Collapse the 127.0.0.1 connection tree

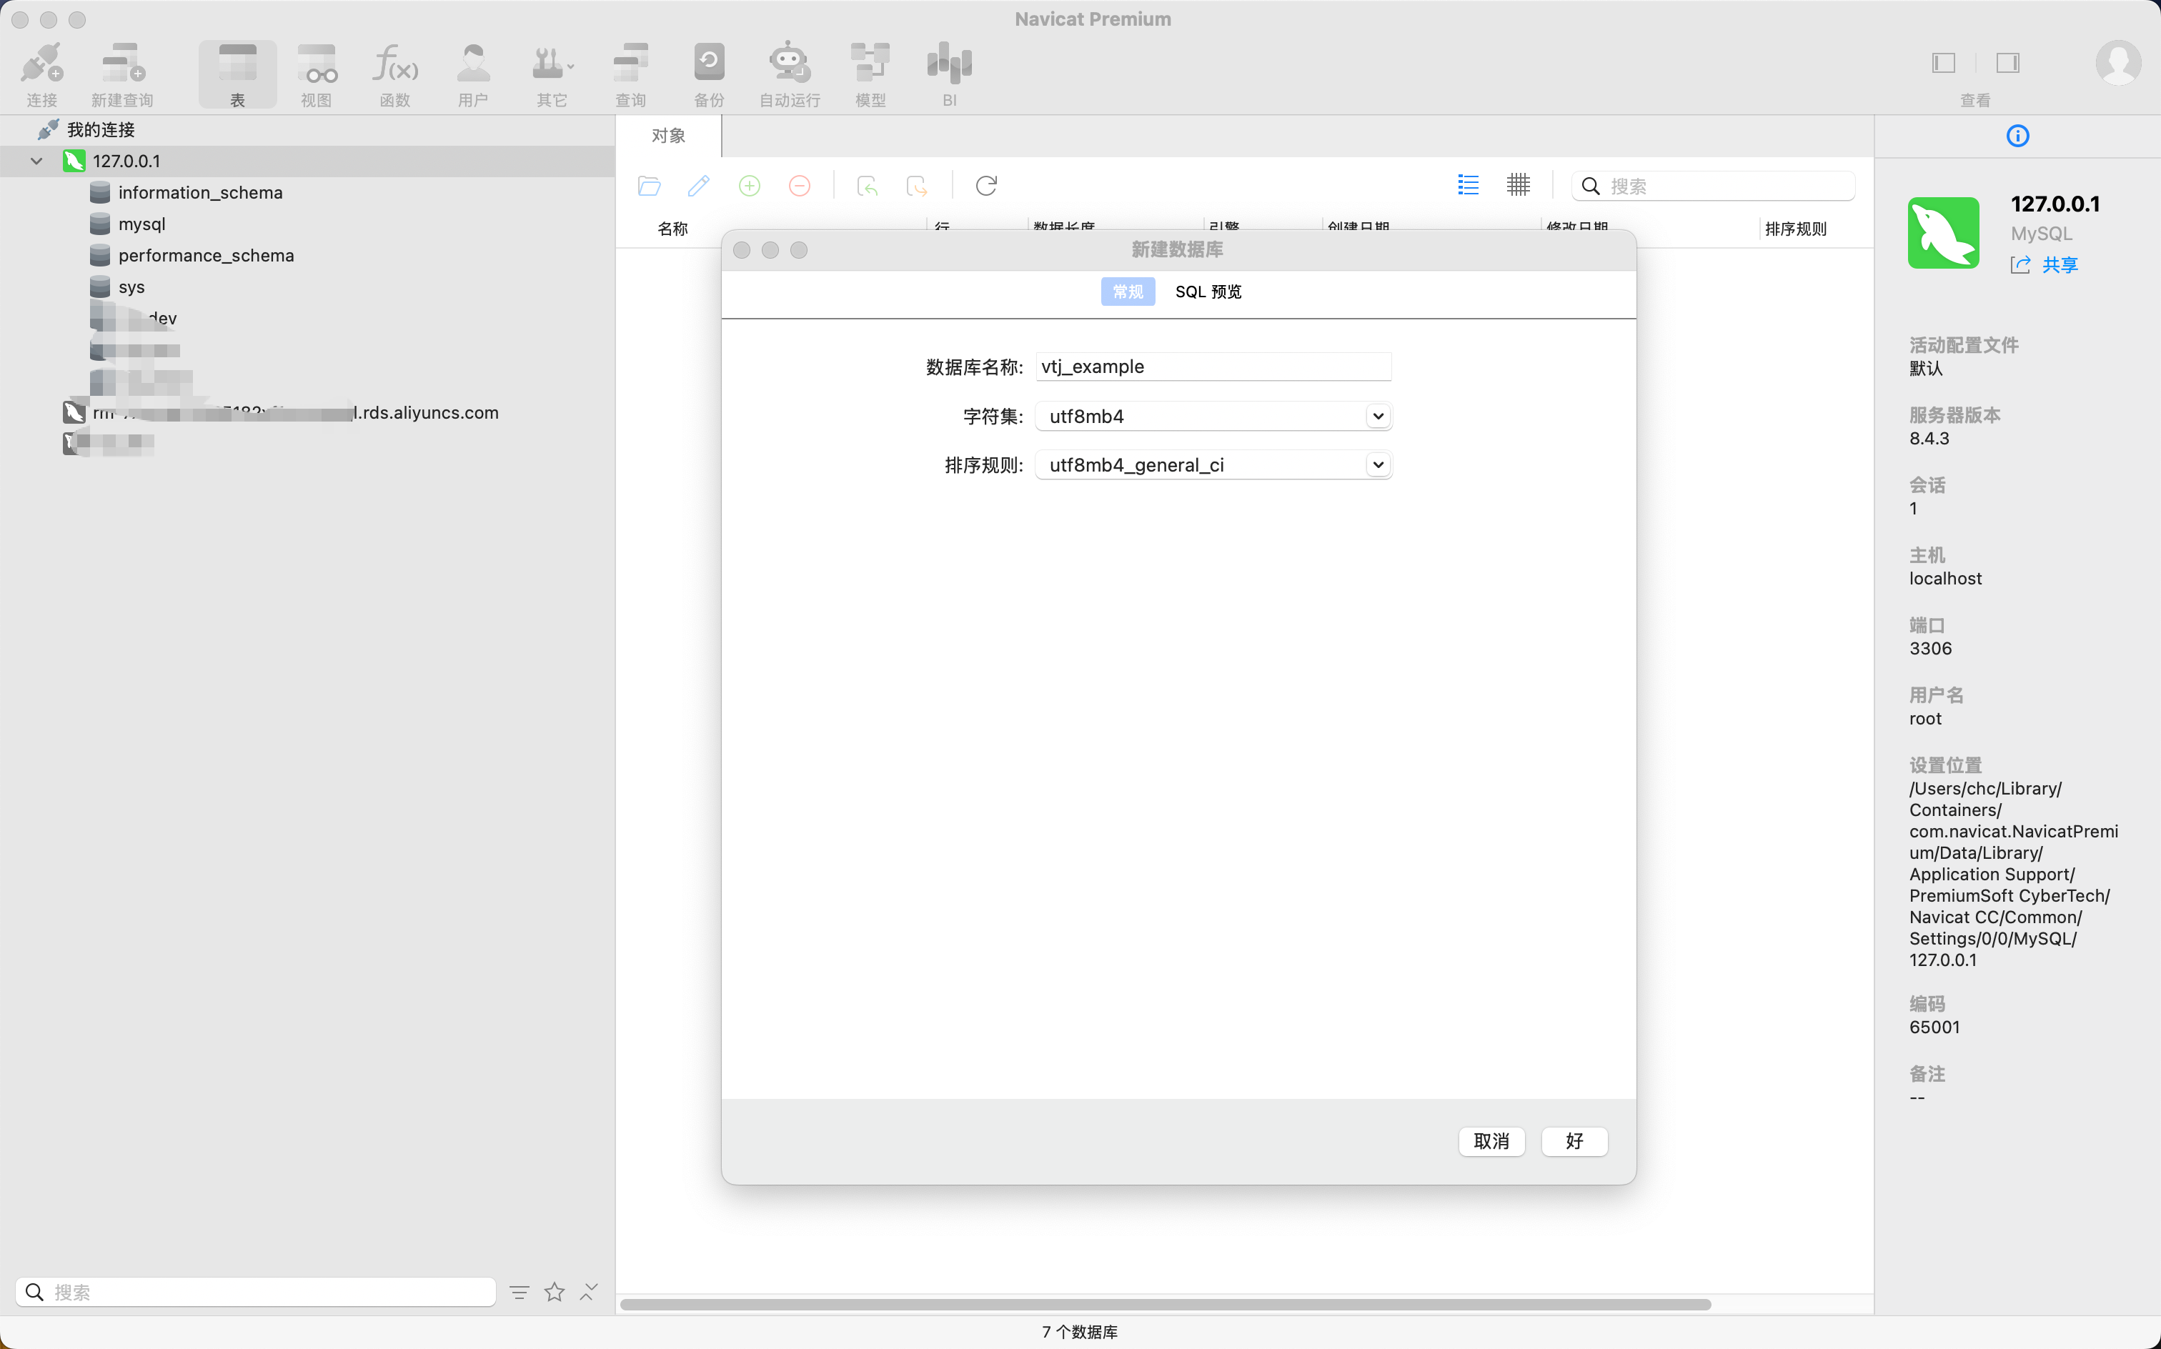point(36,161)
